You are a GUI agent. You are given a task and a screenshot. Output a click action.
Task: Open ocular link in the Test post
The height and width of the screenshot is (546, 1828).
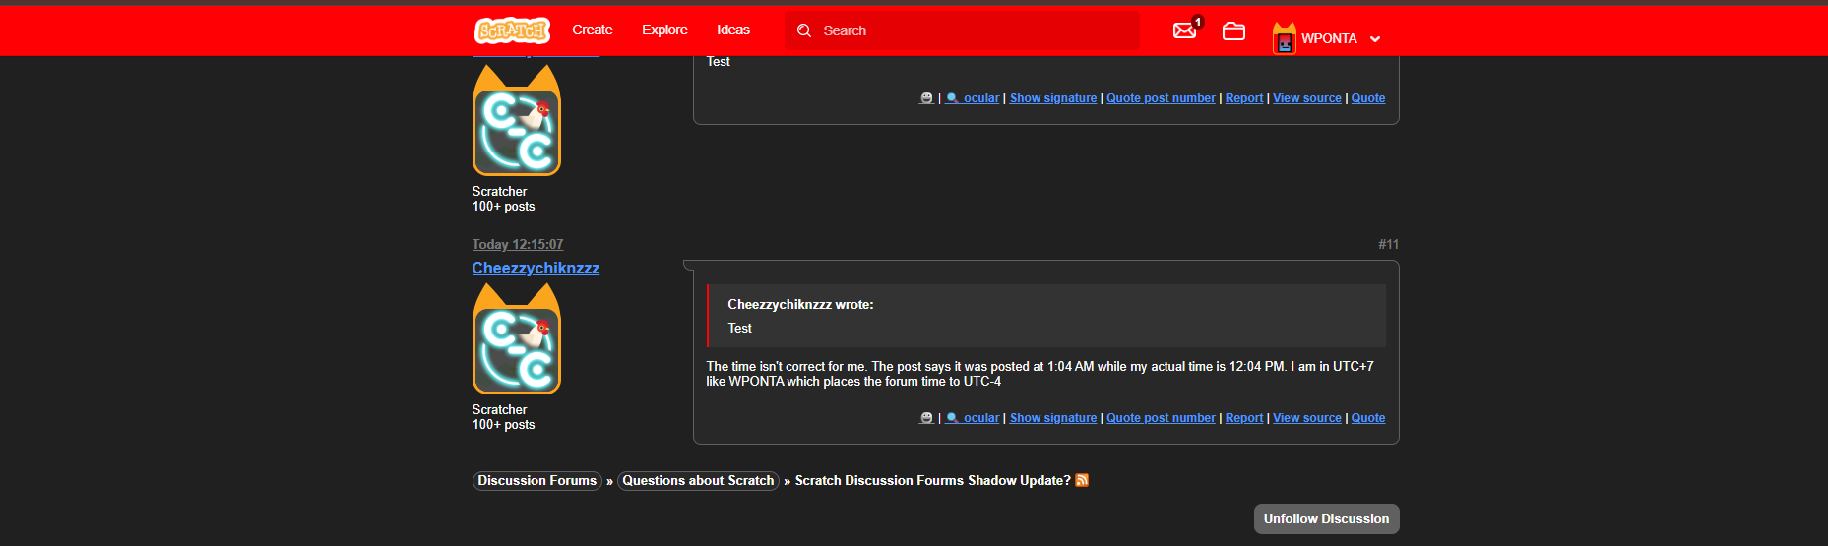coord(973,98)
